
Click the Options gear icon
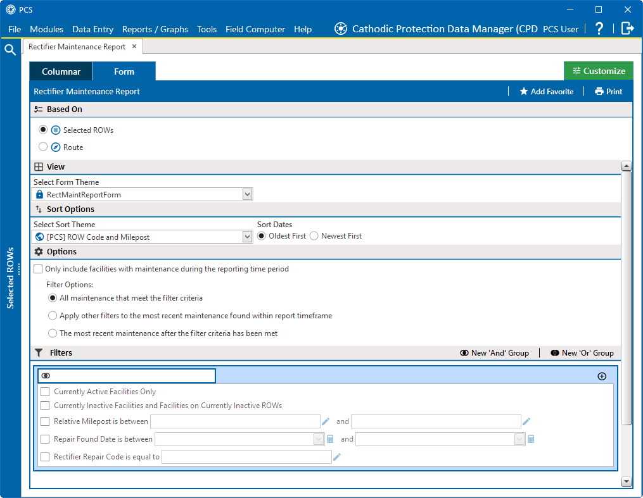click(x=39, y=251)
